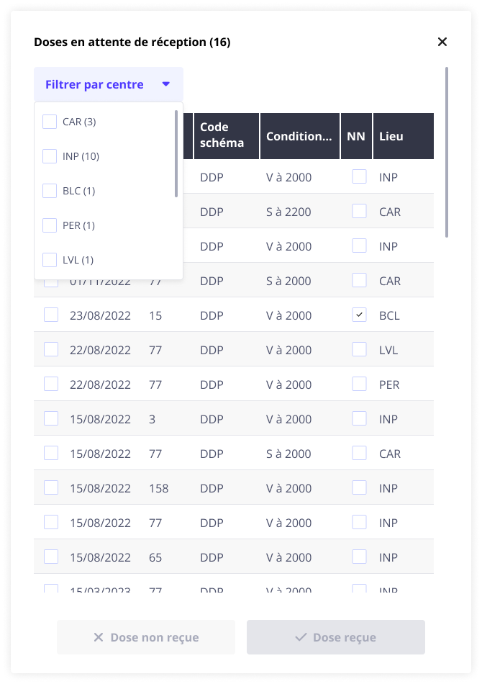482x684 pixels.
Task: Enable the LVL (1) centre filter
Action: 50,260
